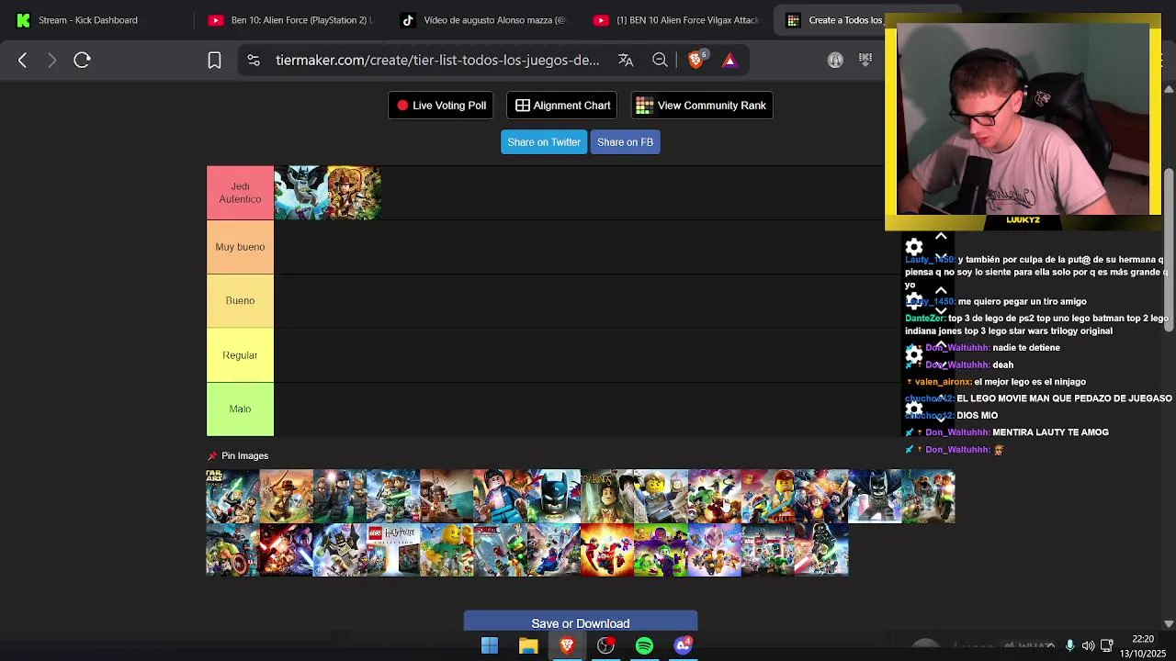Click the page scrollbar down arrow

1169,624
